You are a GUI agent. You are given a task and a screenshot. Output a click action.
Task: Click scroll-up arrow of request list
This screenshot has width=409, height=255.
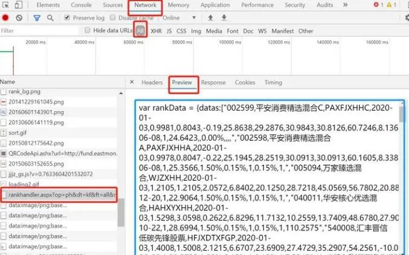tap(121, 93)
